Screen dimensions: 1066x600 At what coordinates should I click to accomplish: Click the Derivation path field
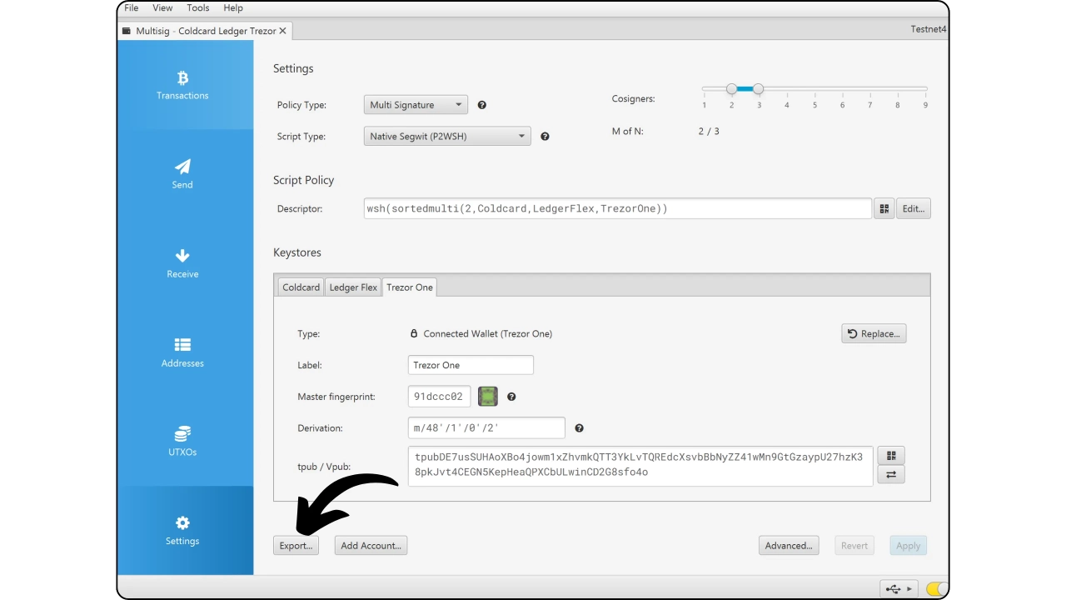(x=486, y=428)
